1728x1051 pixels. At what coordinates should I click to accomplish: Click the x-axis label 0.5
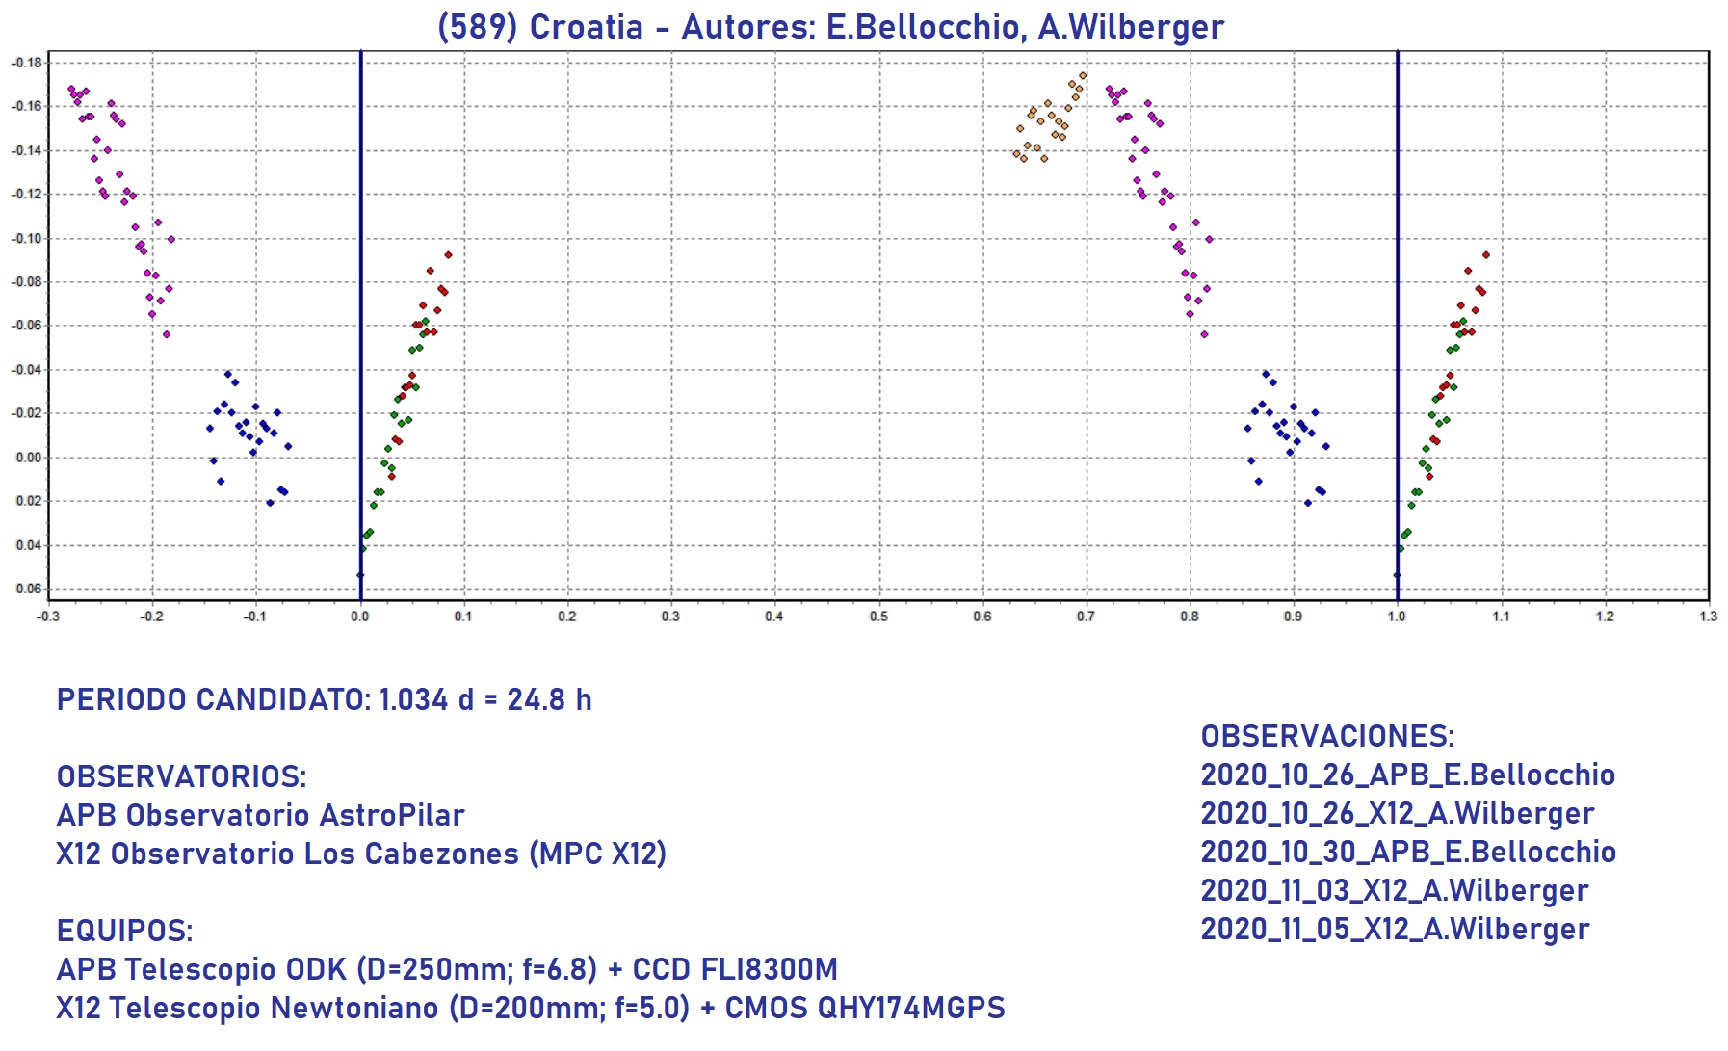878,617
